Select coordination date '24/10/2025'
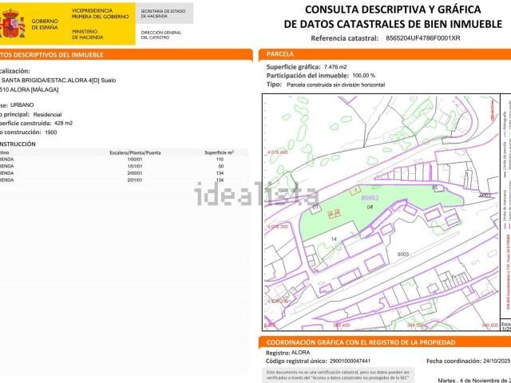Screen dimensions: 511x383 497,361
